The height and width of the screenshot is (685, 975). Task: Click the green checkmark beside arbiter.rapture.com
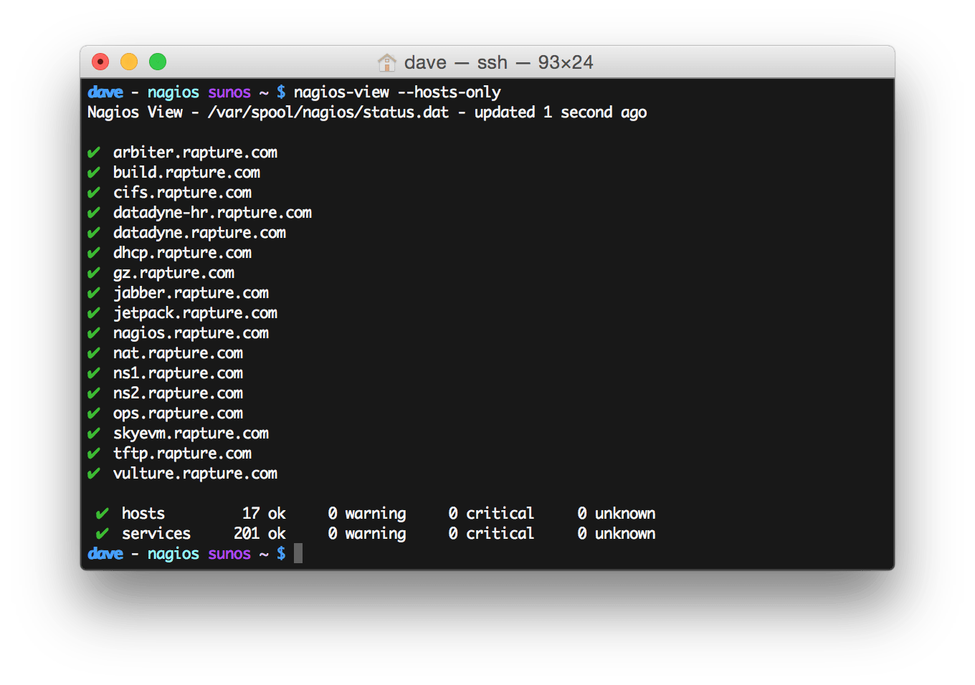tap(94, 153)
